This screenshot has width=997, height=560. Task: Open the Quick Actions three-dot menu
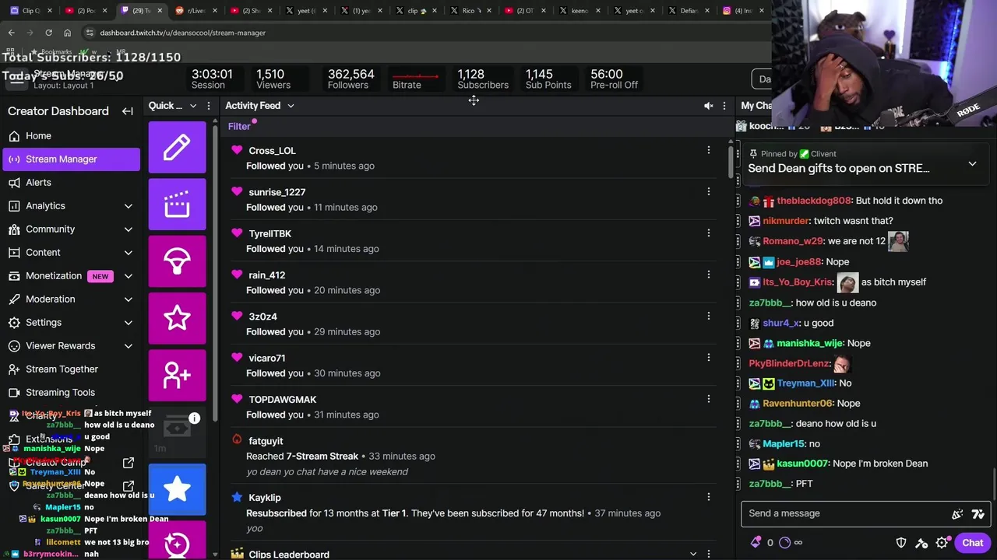(208, 106)
